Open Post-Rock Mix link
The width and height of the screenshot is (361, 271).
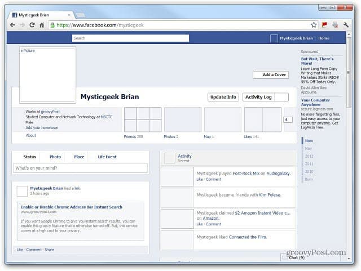pyautogui.click(x=246, y=174)
